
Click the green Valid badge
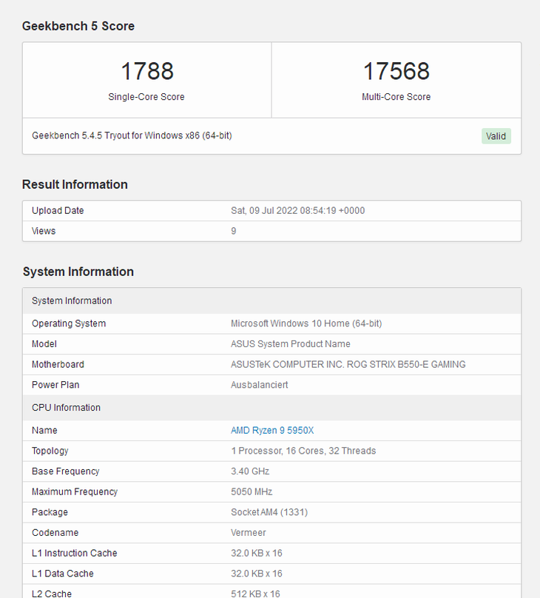click(x=496, y=136)
